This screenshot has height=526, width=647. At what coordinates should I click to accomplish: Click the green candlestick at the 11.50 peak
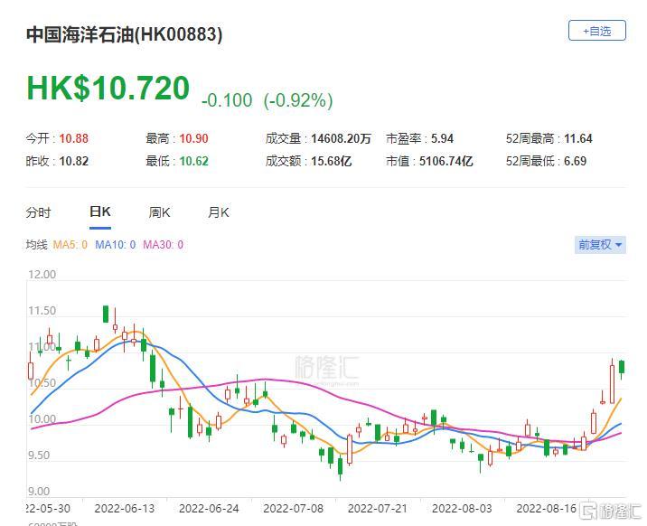[x=106, y=314]
